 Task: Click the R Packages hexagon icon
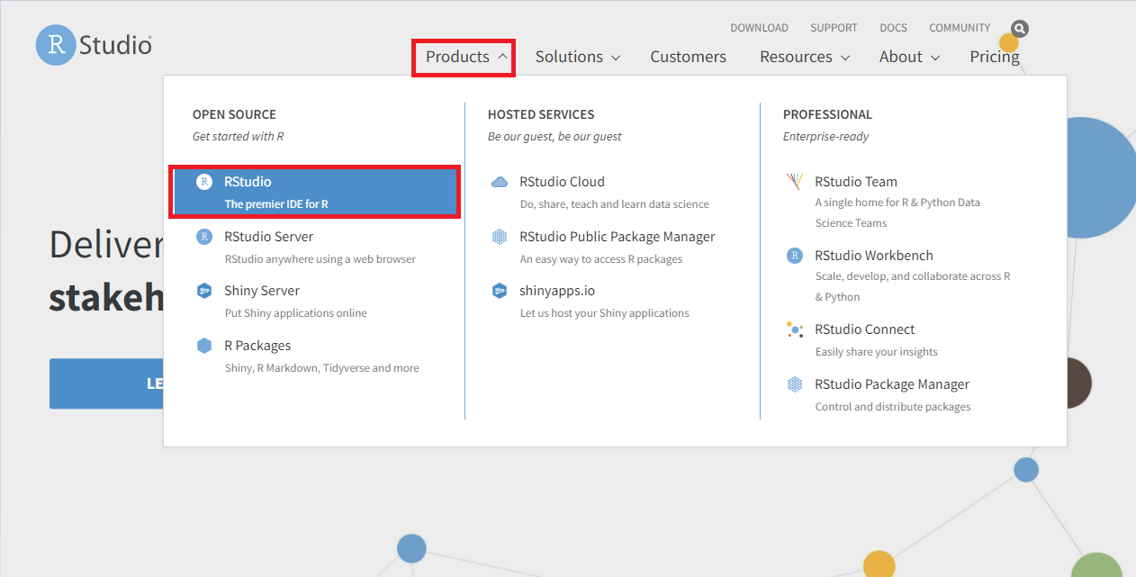coord(204,346)
